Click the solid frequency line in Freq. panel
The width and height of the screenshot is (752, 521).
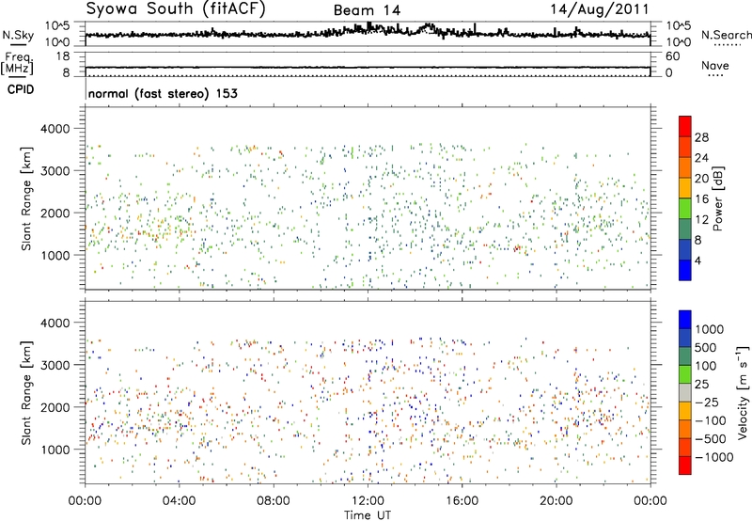click(368, 68)
